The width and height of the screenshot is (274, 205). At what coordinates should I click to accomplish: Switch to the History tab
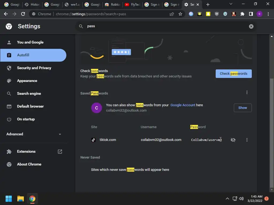click(x=32, y=5)
